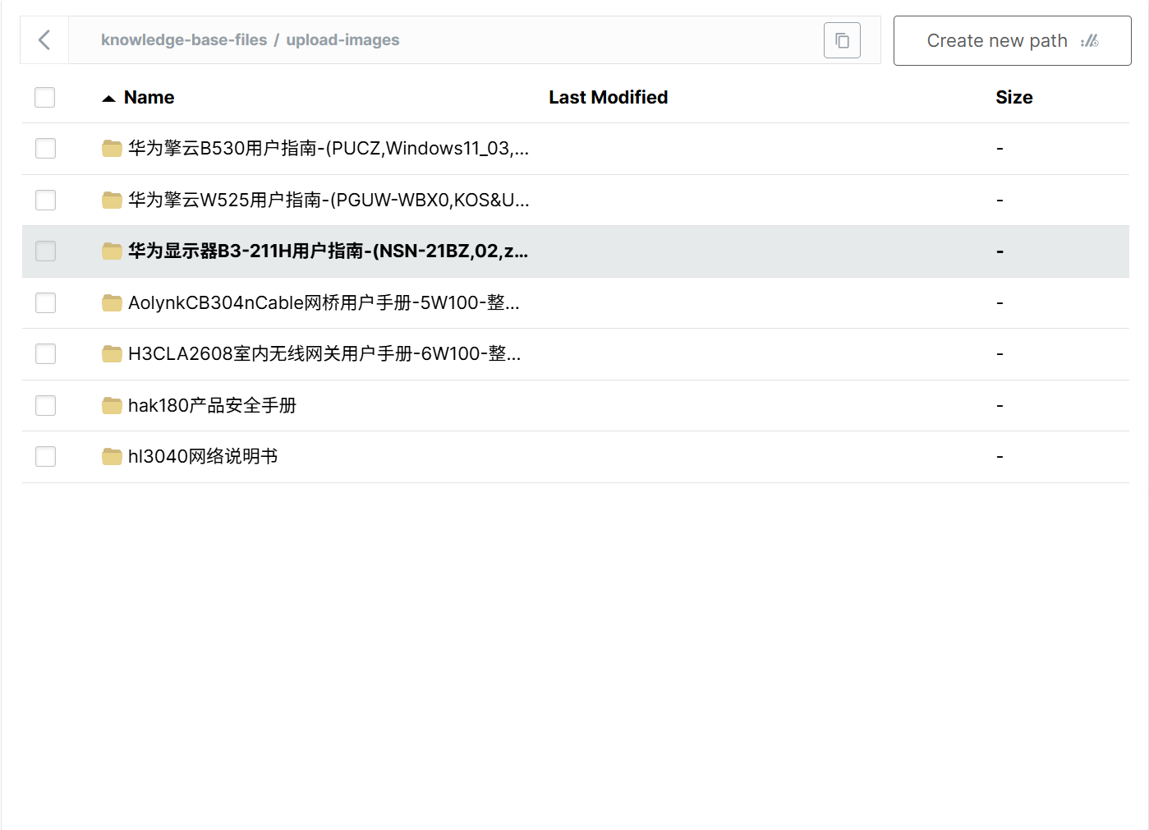Open folder hl3040网络说明书
This screenshot has height=830, width=1149.
click(203, 457)
